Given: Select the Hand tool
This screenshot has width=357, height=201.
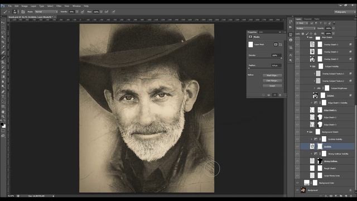Looking at the screenshot, I should pyautogui.click(x=3, y=112).
